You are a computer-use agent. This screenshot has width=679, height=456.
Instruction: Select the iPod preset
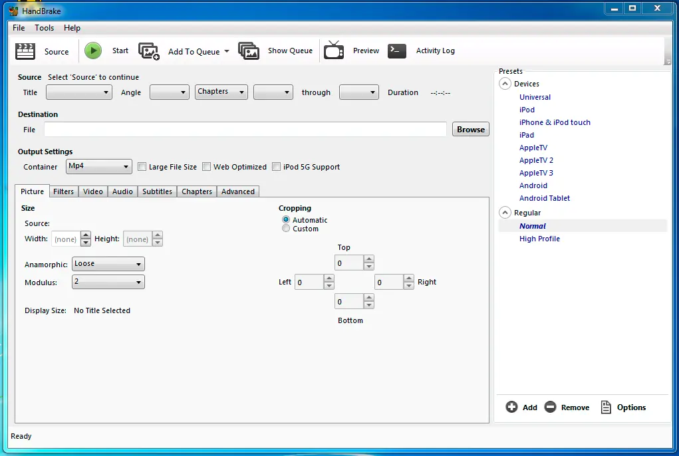527,110
